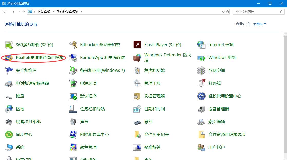Open recent locations dropdown arrow

click(x=18, y=12)
